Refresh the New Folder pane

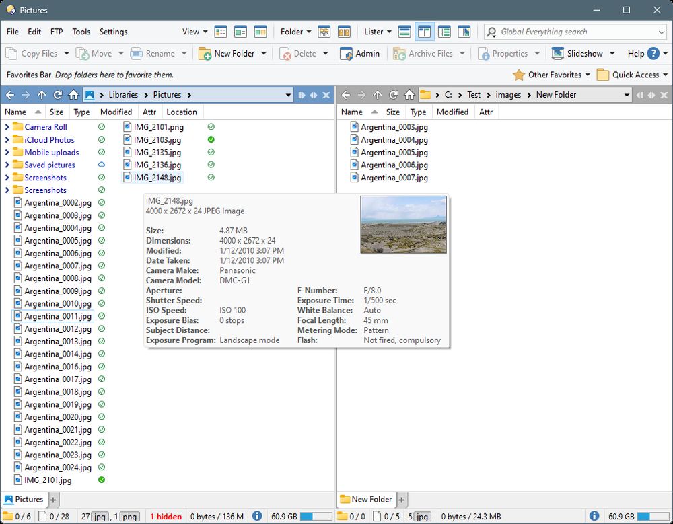pyautogui.click(x=394, y=95)
